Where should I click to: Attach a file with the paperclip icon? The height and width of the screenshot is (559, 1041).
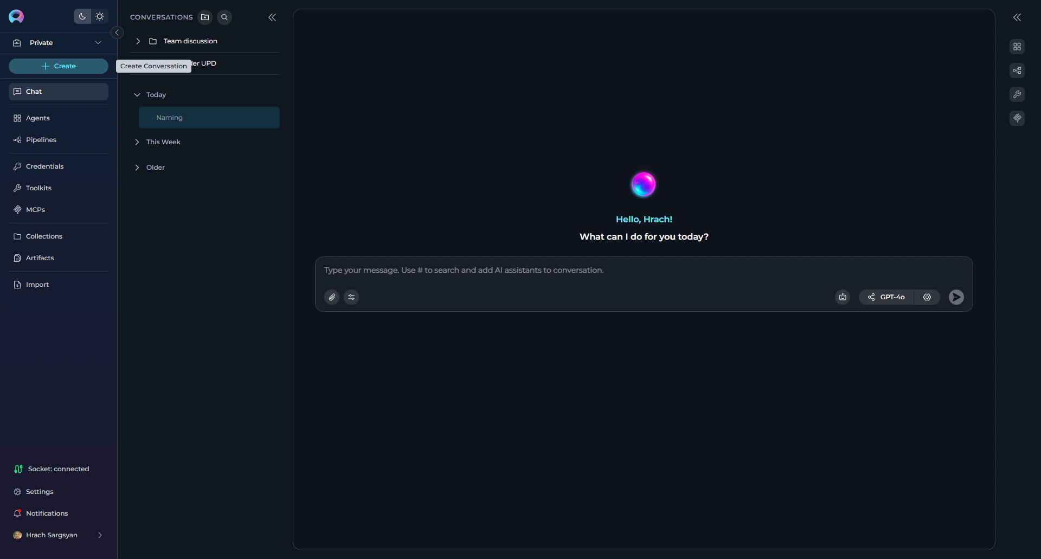click(x=332, y=297)
